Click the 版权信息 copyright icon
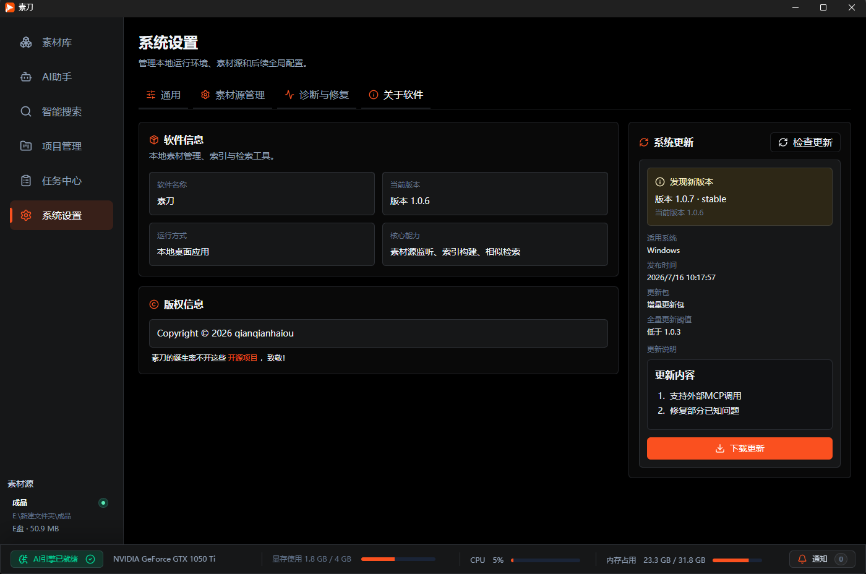The width and height of the screenshot is (866, 574). coord(154,304)
